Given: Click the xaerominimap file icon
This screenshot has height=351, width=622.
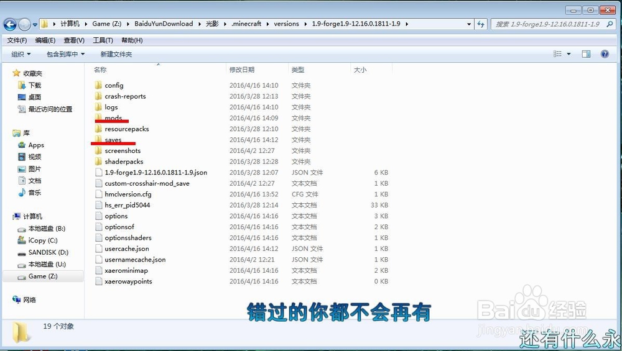Looking at the screenshot, I should pyautogui.click(x=99, y=270).
